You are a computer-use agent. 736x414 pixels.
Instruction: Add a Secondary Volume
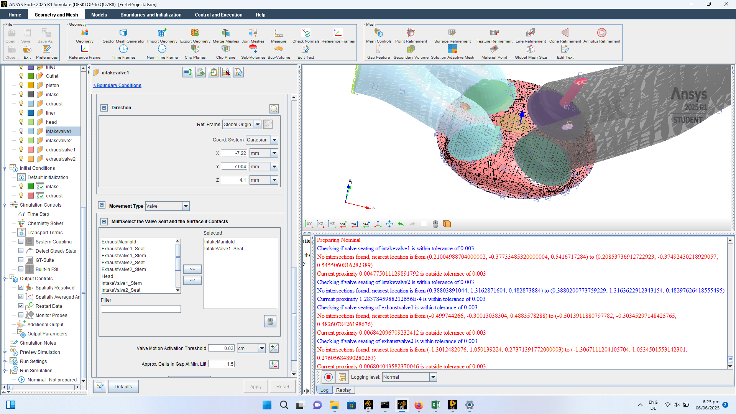pos(411,52)
